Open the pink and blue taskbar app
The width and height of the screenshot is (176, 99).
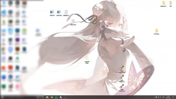[x=61, y=97]
